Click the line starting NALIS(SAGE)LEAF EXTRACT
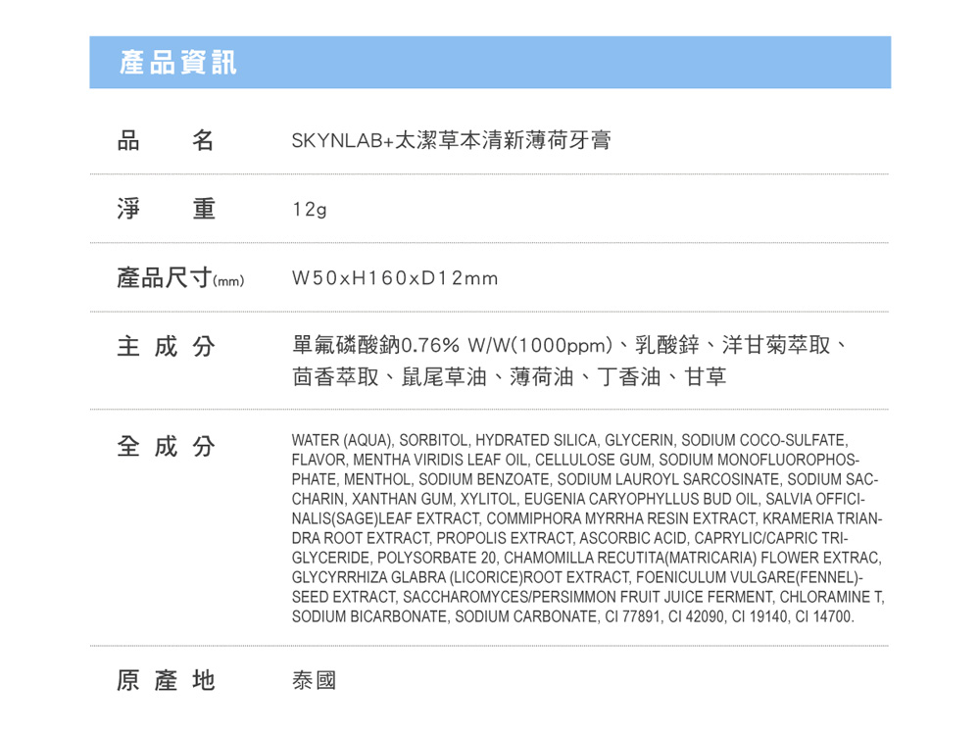The height and width of the screenshot is (734, 980). (x=587, y=519)
